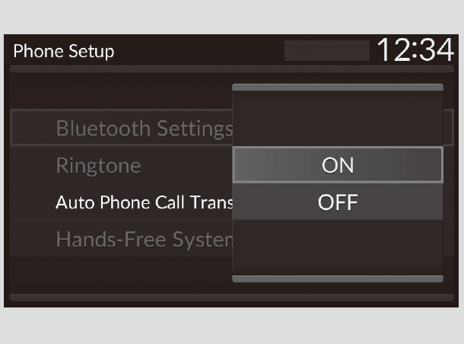Click the hour digits of the clock
The image size is (464, 344).
[390, 50]
